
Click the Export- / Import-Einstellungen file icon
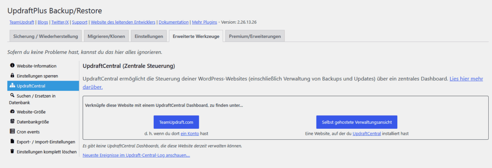click(x=12, y=141)
